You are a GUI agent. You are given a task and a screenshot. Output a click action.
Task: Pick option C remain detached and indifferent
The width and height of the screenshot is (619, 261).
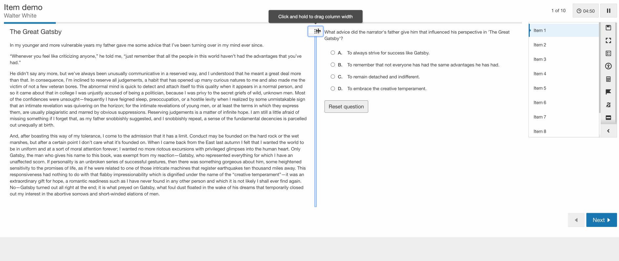coord(333,77)
